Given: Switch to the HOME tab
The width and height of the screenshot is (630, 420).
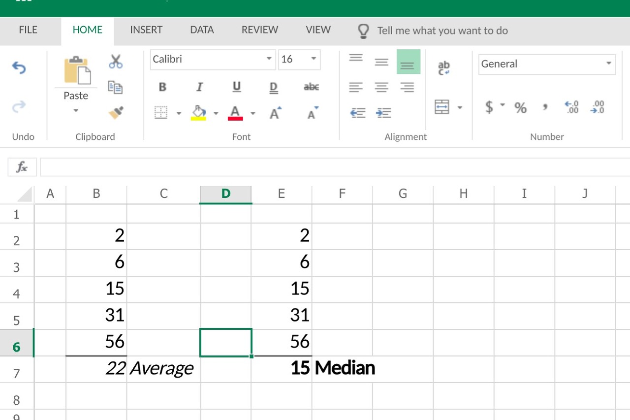Looking at the screenshot, I should [x=88, y=30].
